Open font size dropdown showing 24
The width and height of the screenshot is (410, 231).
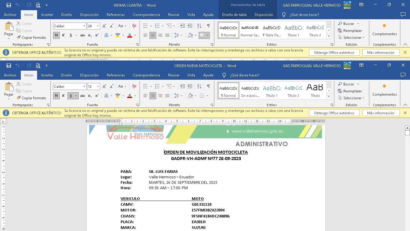(x=98, y=26)
